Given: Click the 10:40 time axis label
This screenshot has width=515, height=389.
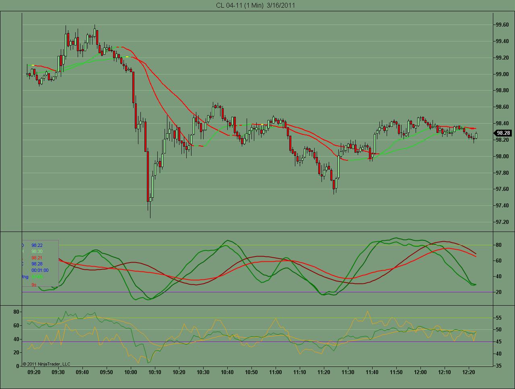Looking at the screenshot, I should coord(227,372).
